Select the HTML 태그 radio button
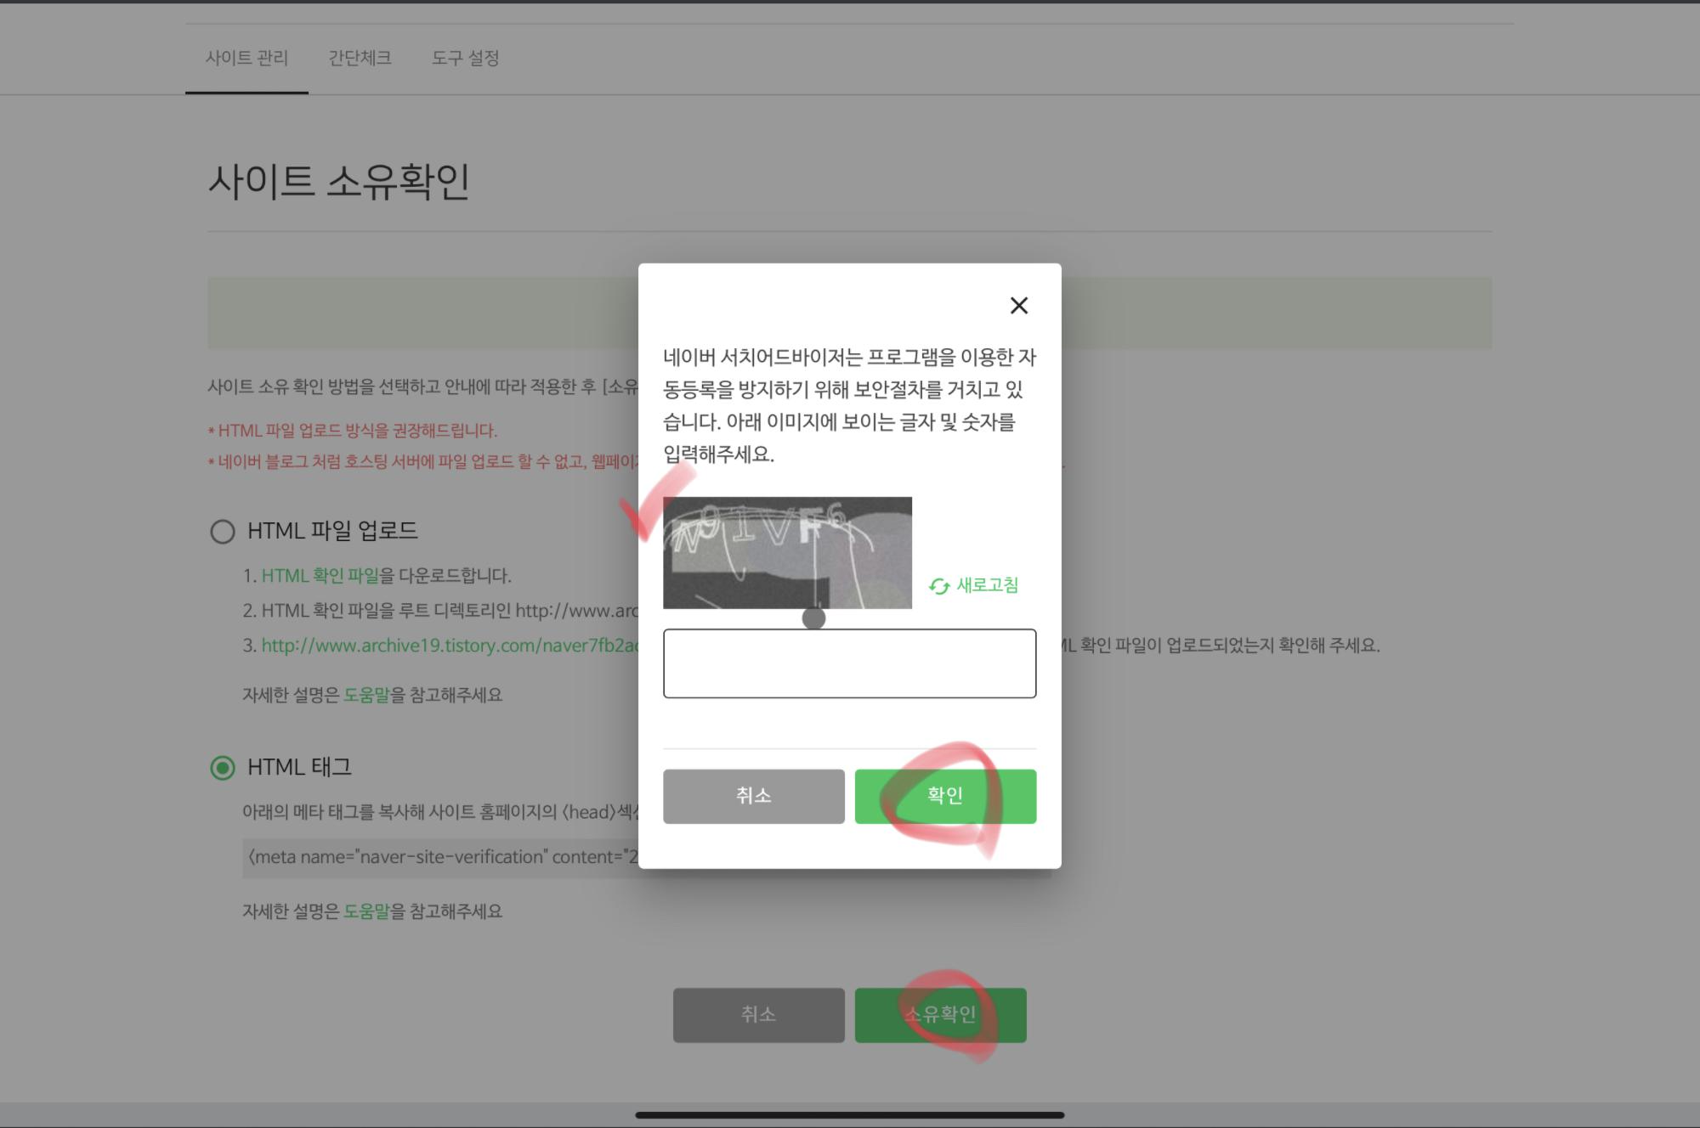This screenshot has width=1700, height=1128. tap(223, 768)
